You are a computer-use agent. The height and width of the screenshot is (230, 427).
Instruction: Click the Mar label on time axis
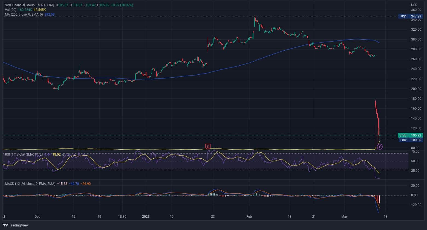pos(344,217)
